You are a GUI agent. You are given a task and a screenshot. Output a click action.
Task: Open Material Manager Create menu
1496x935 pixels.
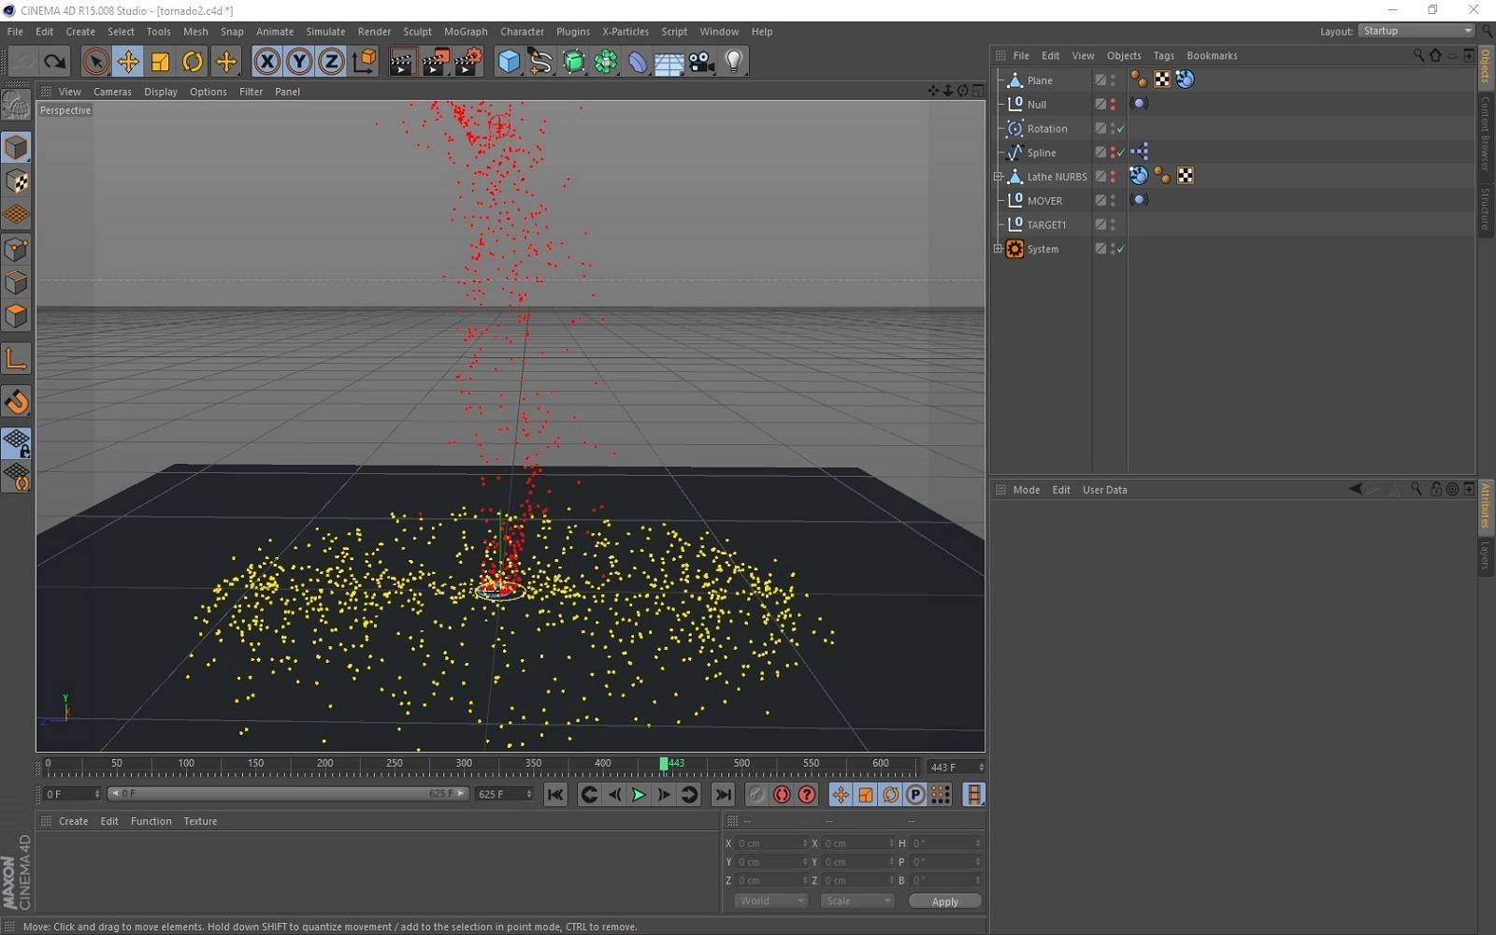pos(73,821)
